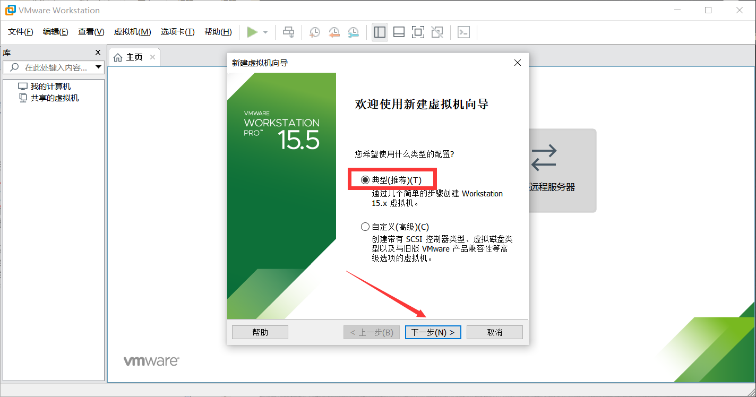756x397 pixels.
Task: Click the home icon on 主页 tab
Action: 118,57
